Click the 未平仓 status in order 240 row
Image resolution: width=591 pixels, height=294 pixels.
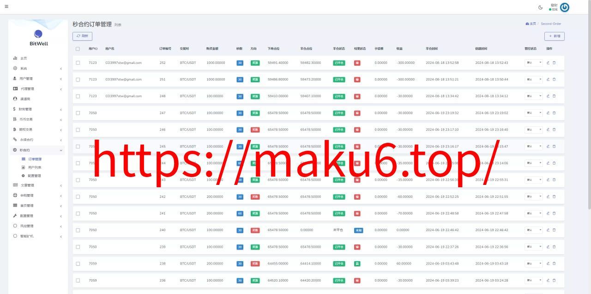pos(338,230)
